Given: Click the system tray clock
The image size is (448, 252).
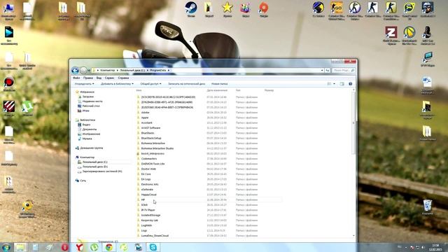Looking at the screenshot, I should coord(435,247).
